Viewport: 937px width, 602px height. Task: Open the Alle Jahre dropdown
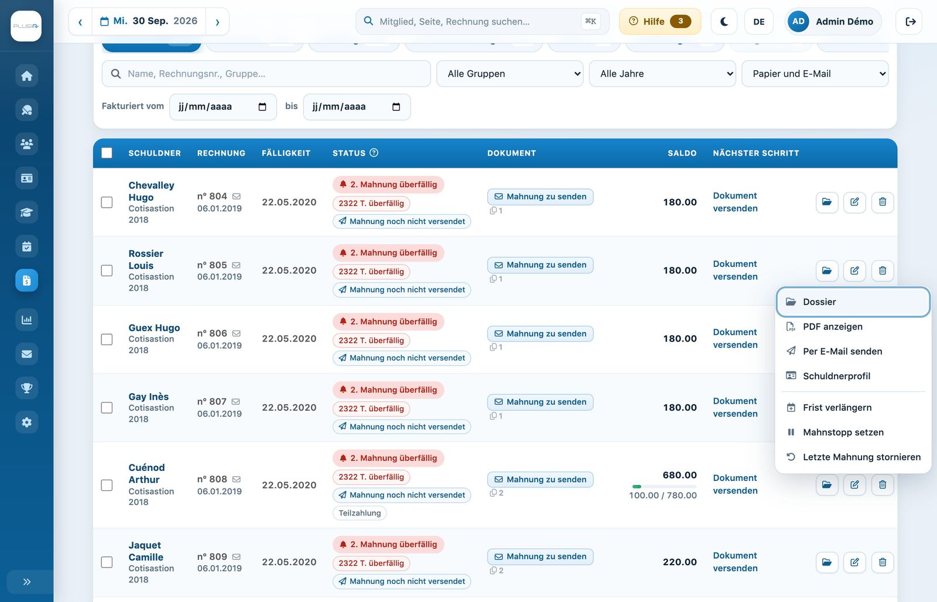coord(662,74)
